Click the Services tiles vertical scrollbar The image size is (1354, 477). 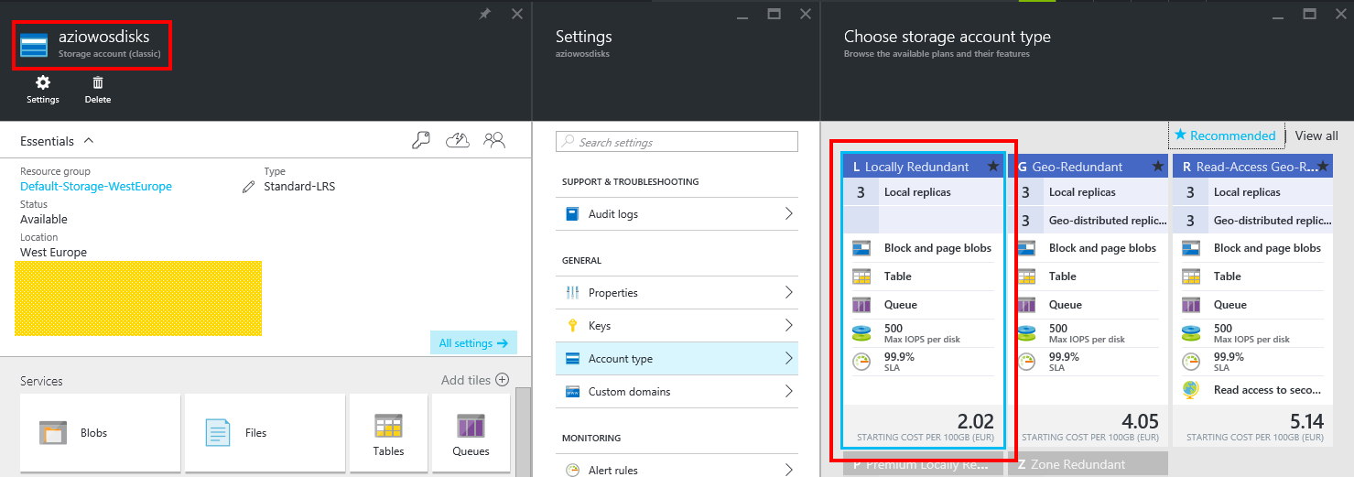523,430
